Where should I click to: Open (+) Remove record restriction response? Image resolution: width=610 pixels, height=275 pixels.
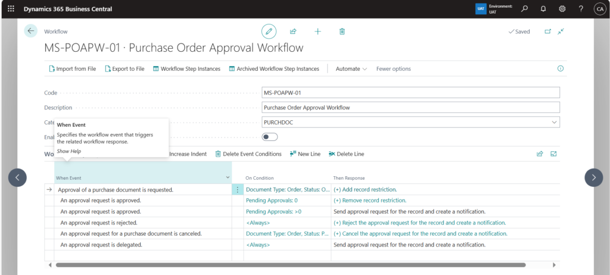click(x=369, y=201)
